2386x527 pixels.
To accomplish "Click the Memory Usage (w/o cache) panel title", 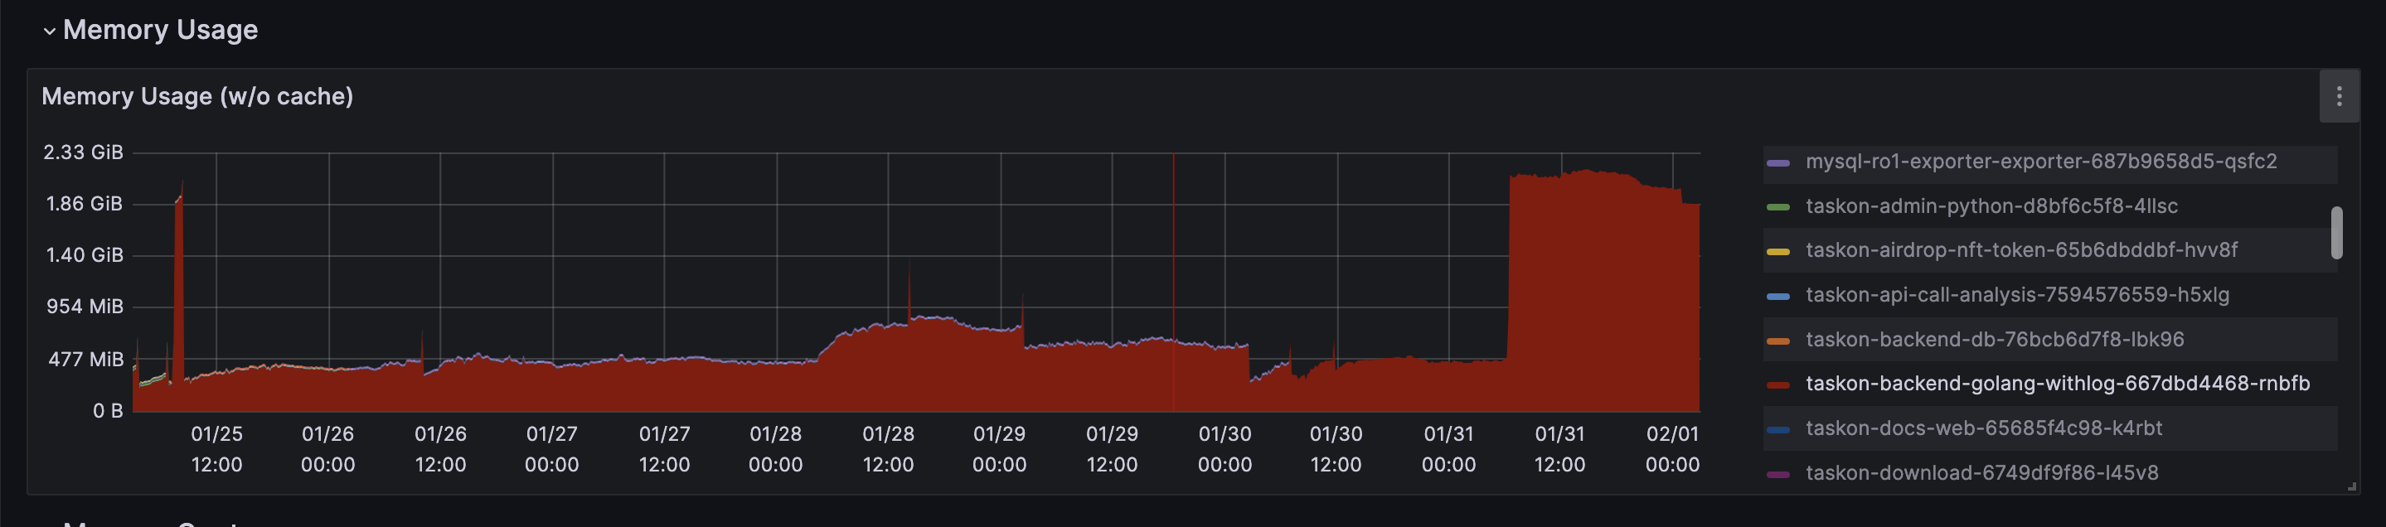I will (197, 96).
